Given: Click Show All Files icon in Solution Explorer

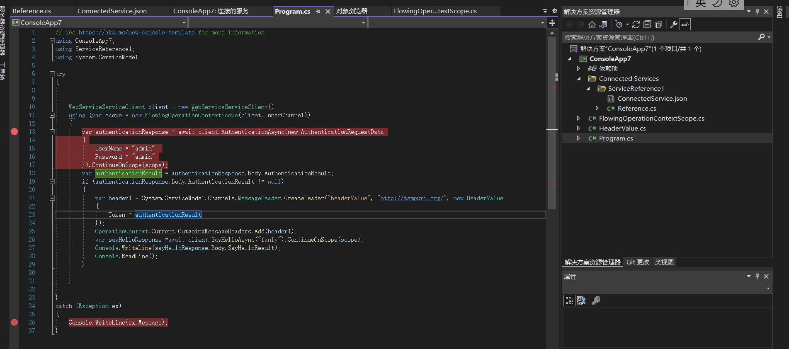Looking at the screenshot, I should click(x=658, y=24).
